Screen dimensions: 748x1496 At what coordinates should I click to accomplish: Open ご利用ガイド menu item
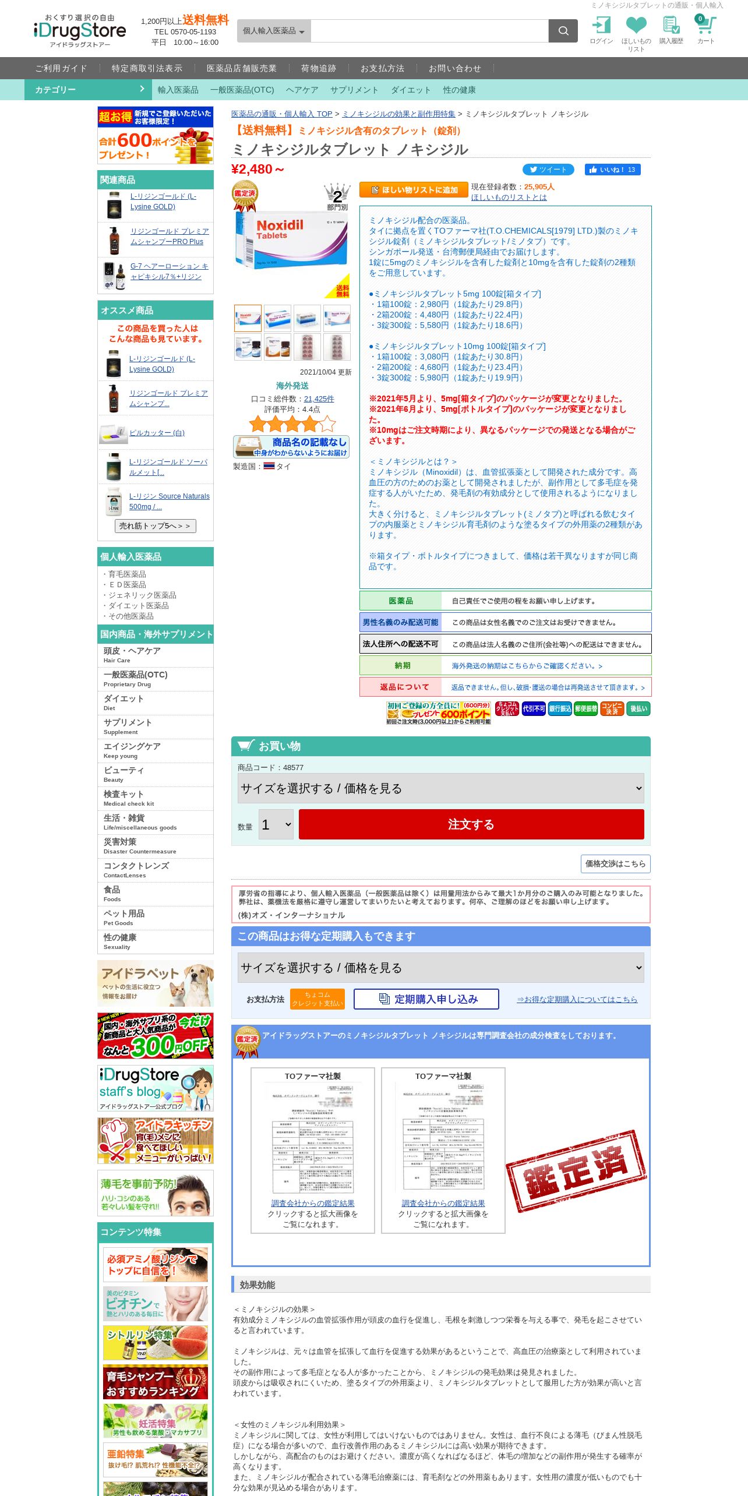pos(61,68)
